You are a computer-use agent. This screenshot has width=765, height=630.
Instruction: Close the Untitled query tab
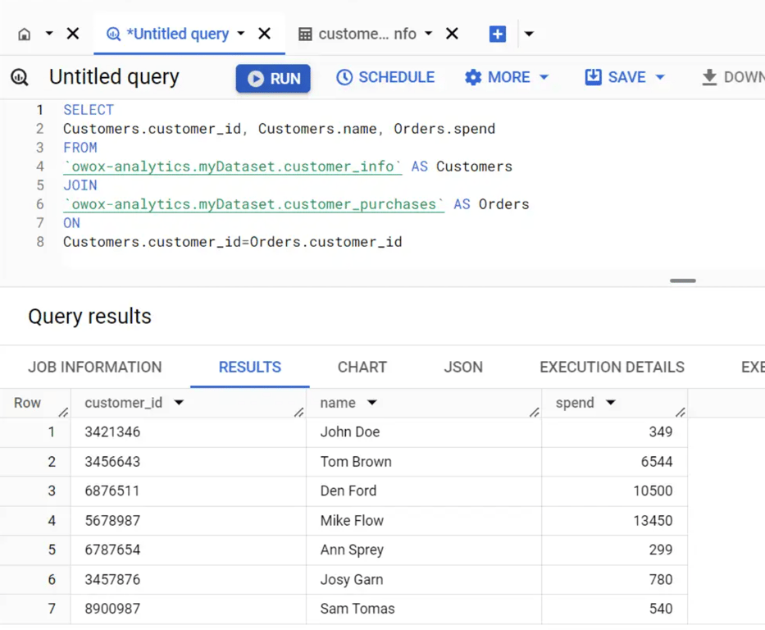(x=265, y=34)
